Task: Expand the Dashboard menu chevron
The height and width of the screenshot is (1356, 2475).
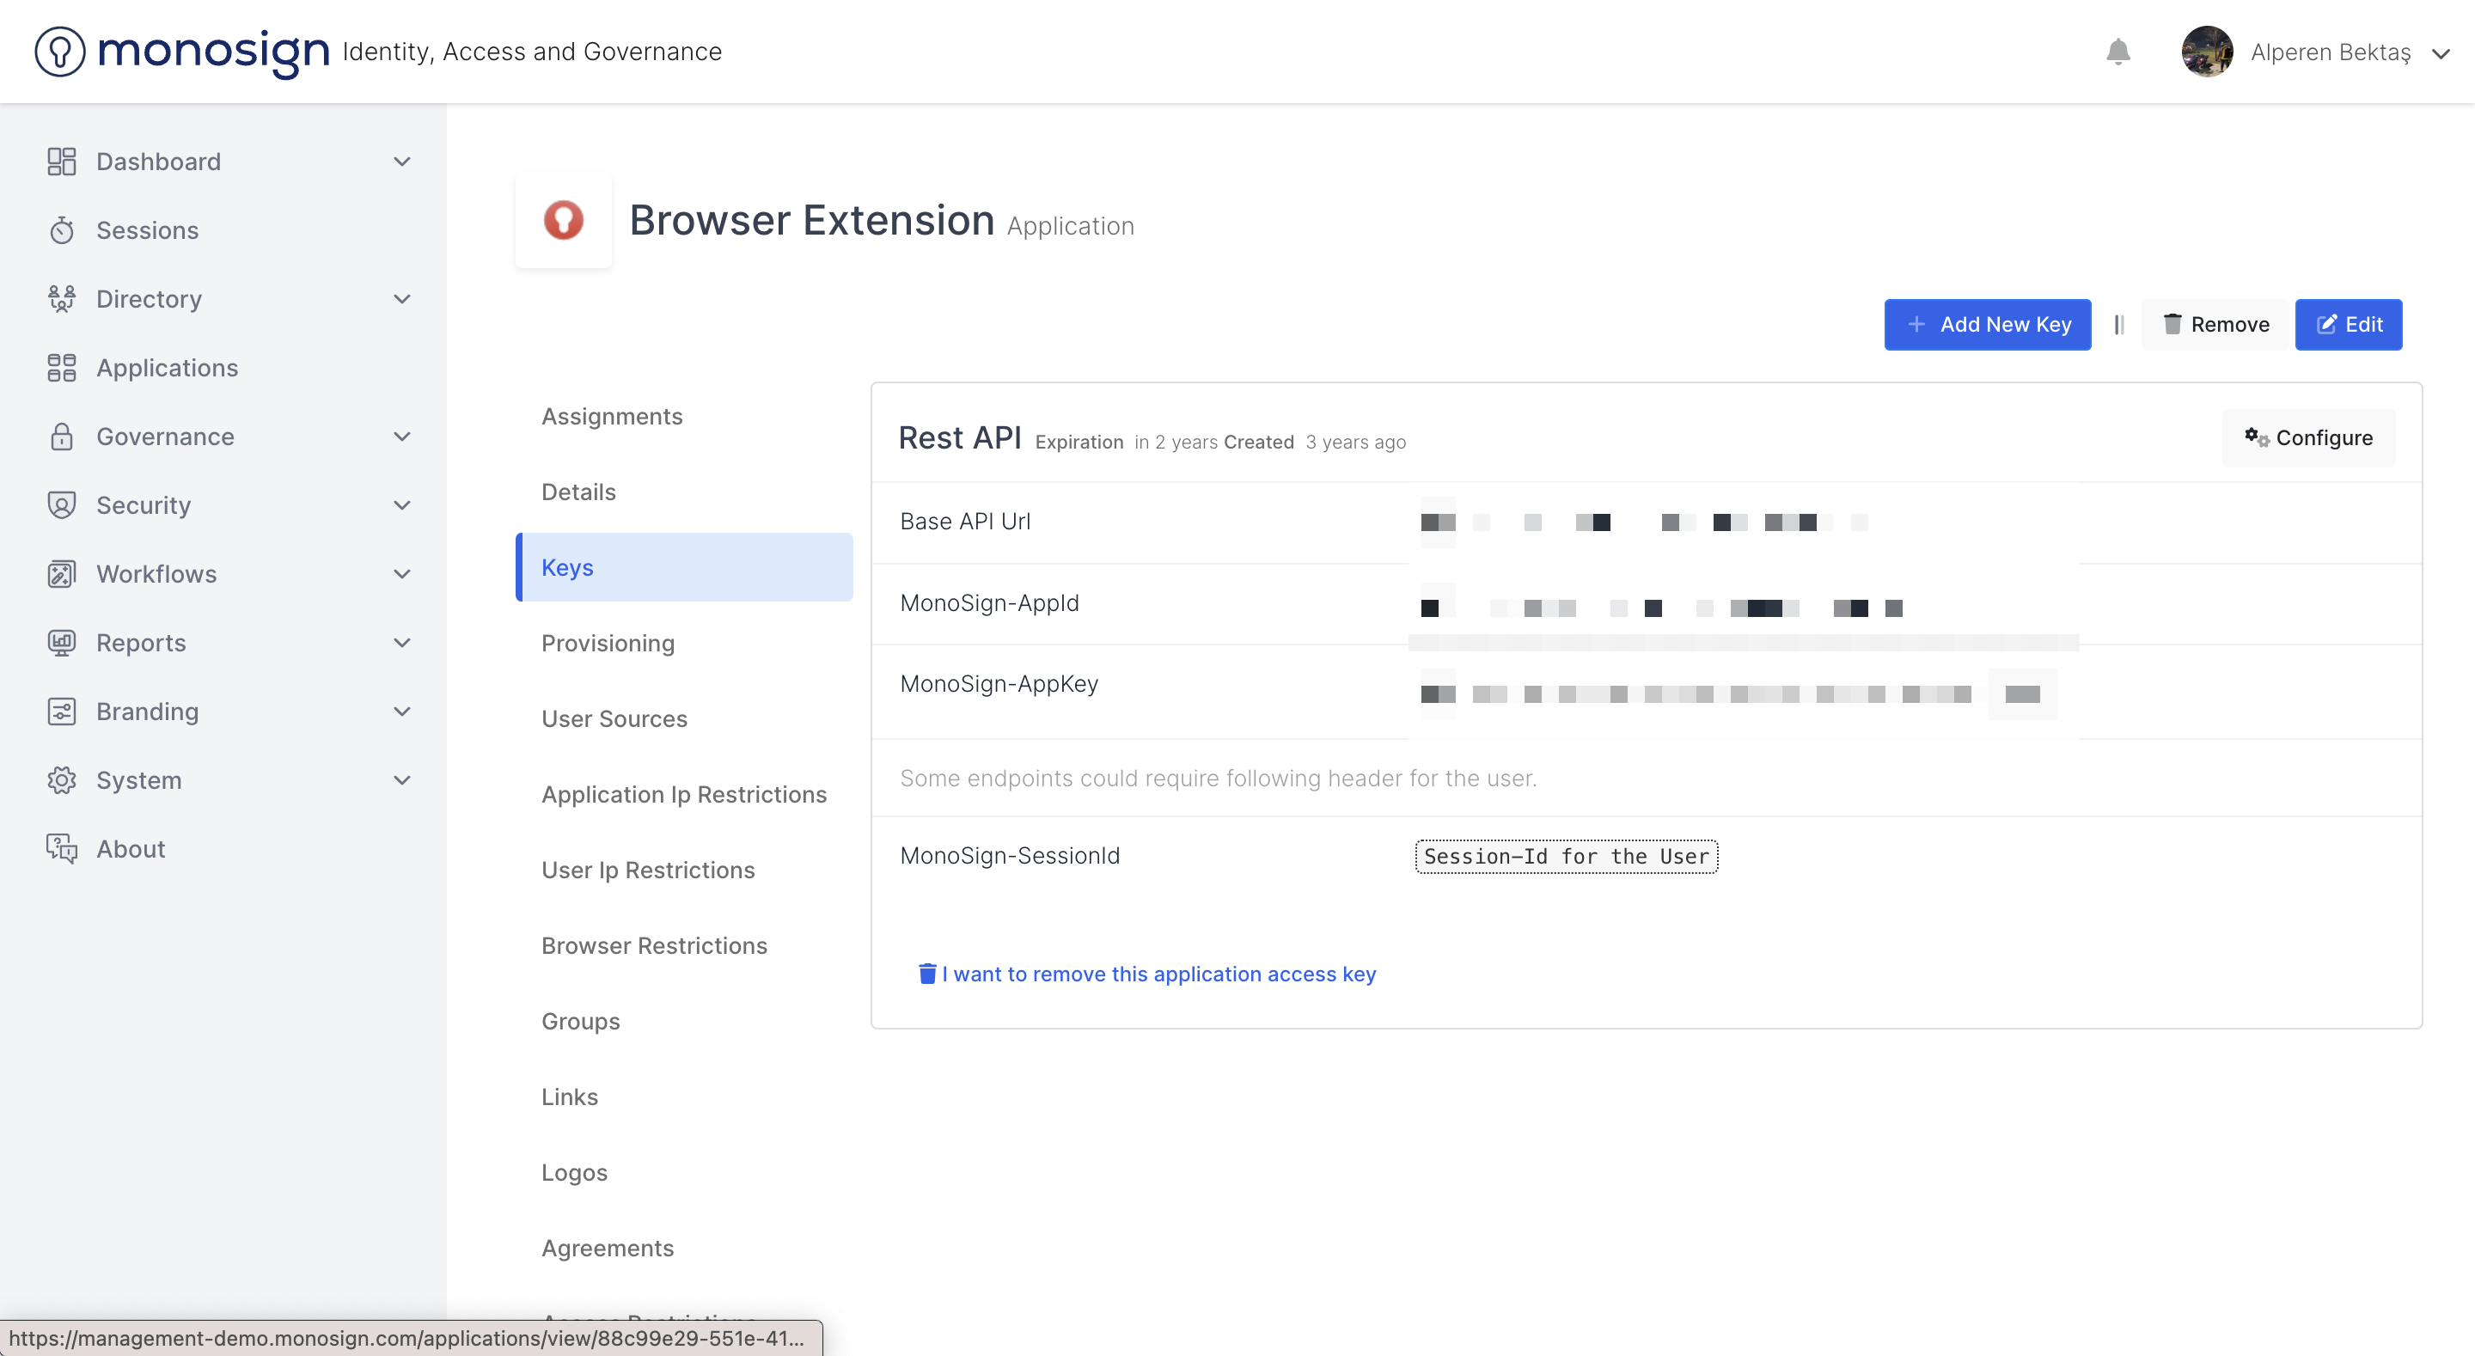Action: coord(402,162)
